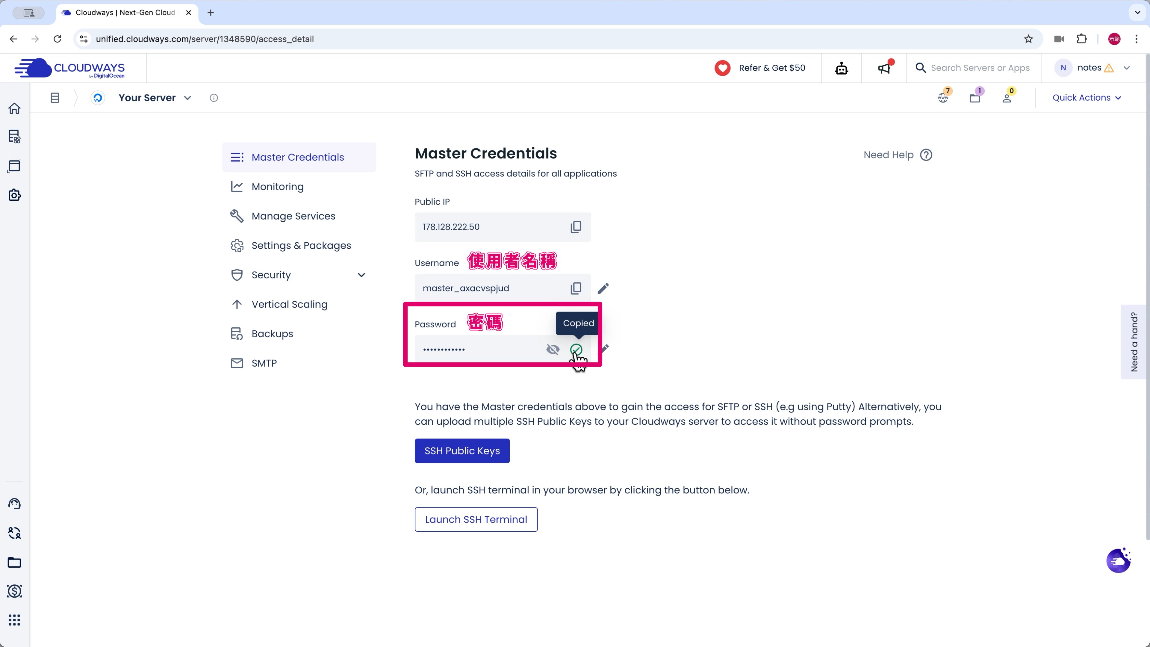Launch SSH Terminal in browser

tap(476, 519)
